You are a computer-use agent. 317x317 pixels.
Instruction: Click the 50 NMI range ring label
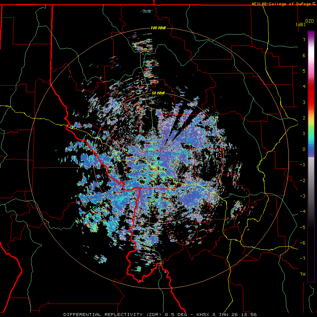[158, 93]
